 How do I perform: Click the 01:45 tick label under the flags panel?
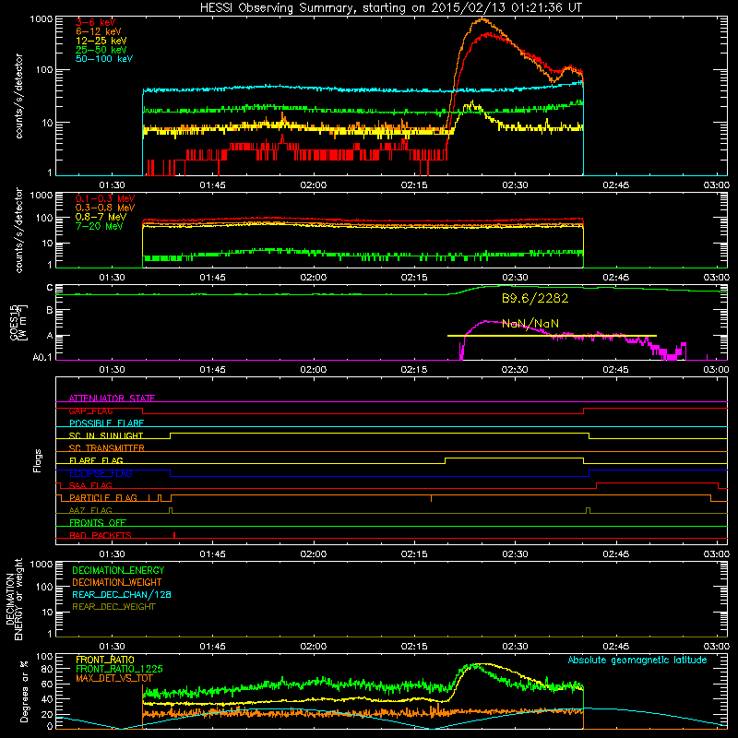coord(212,554)
